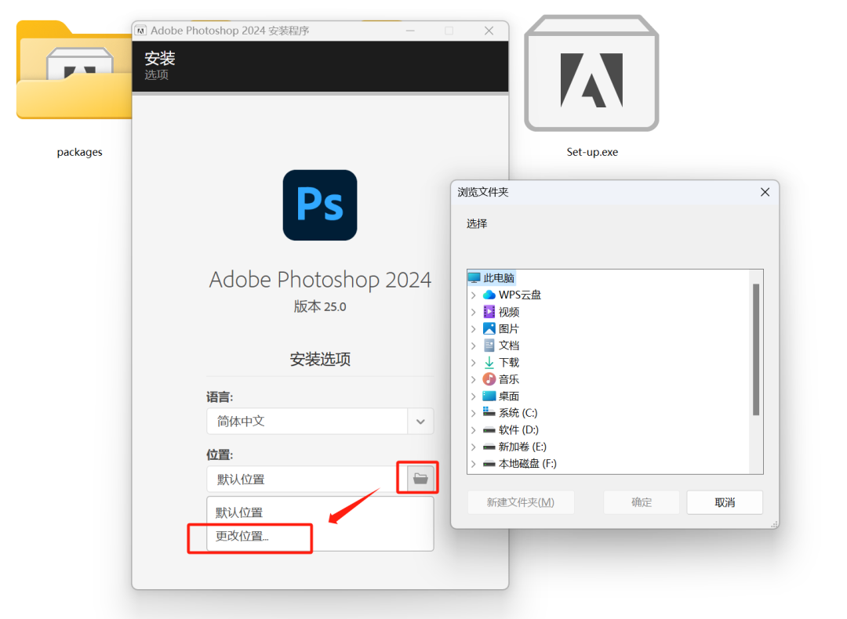Click the 默认位置 location field
Screen dimensions: 847x619
[x=307, y=479]
